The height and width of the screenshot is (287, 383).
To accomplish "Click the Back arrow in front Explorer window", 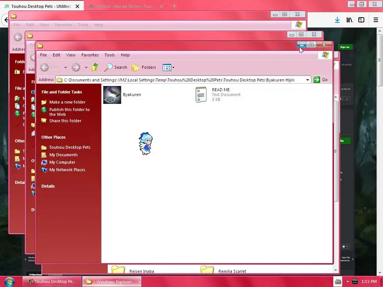I will pyautogui.click(x=45, y=67).
